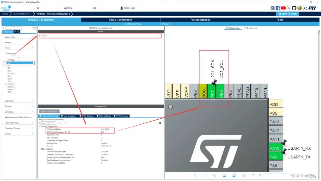This screenshot has height=181, width=321.
Task: Open the GPIO Settings tab
Action: 121,116
